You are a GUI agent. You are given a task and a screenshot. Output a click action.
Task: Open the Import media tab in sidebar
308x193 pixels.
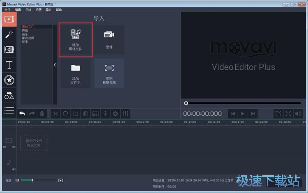pyautogui.click(x=9, y=19)
